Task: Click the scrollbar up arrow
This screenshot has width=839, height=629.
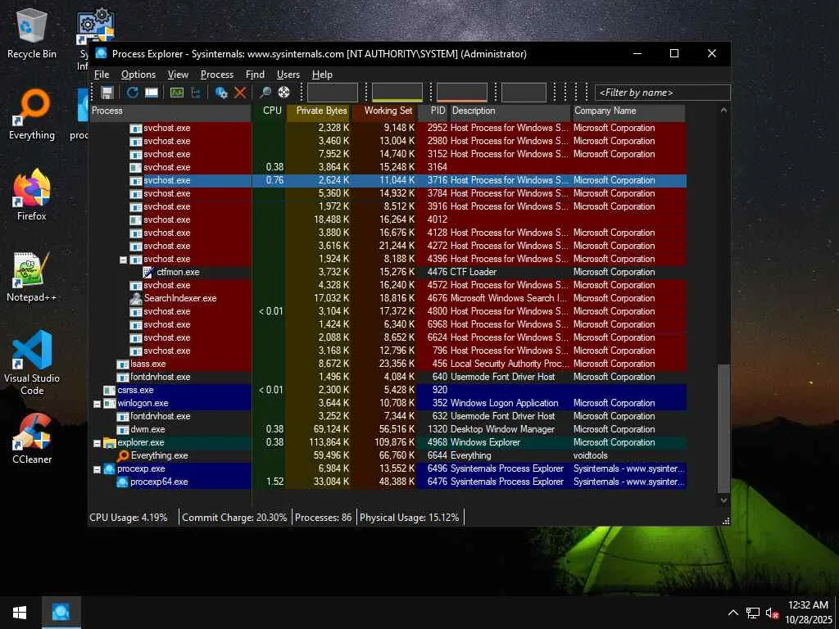Action: point(723,111)
